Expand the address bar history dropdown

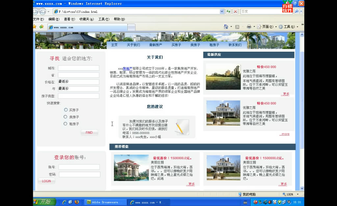[222, 12]
